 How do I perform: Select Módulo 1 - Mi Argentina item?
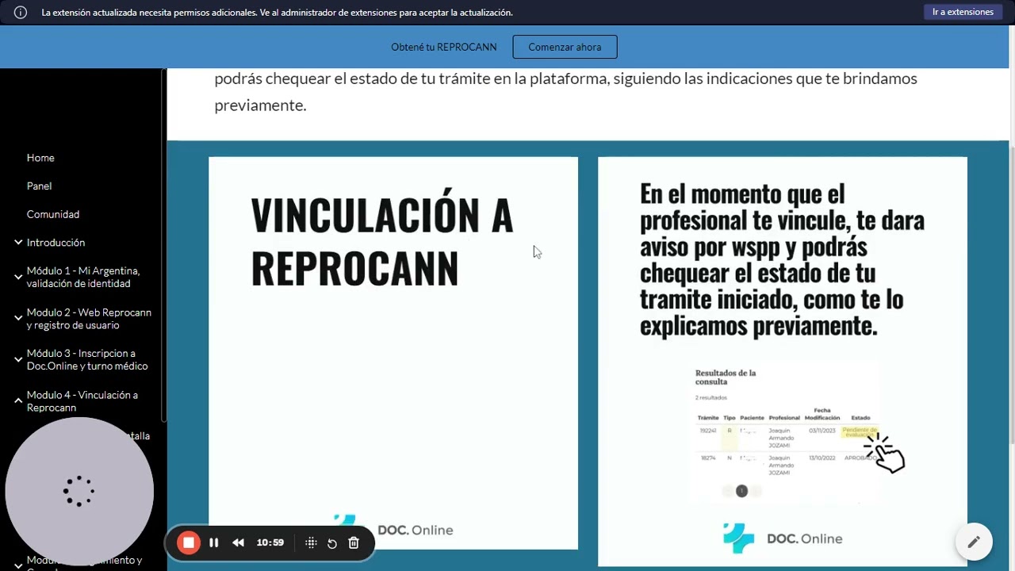click(83, 277)
